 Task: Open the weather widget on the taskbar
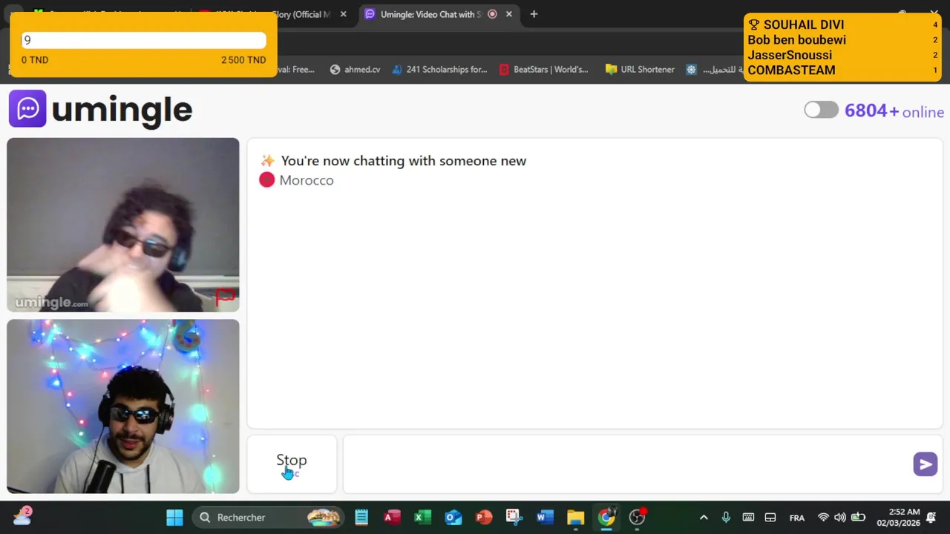point(22,516)
